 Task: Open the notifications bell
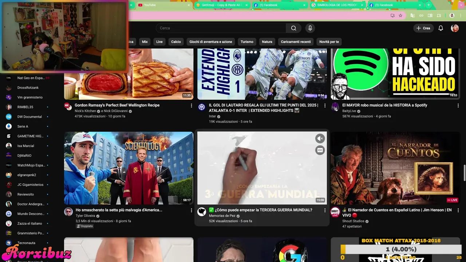(441, 28)
